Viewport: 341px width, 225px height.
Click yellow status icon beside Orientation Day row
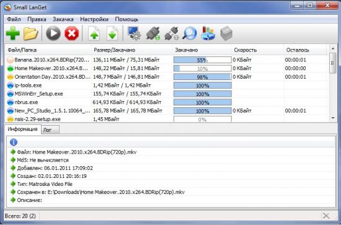click(11, 77)
